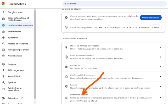Click the reset clock icon for Réinitialiser
This screenshot has height=104, width=168.
(3, 89)
